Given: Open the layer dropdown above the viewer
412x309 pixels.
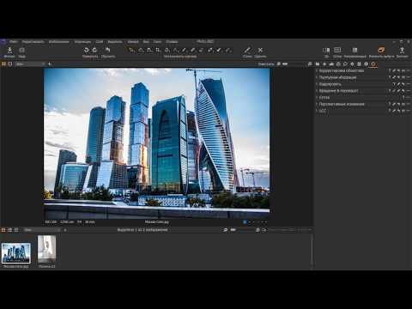Looking at the screenshot, I should 30,64.
